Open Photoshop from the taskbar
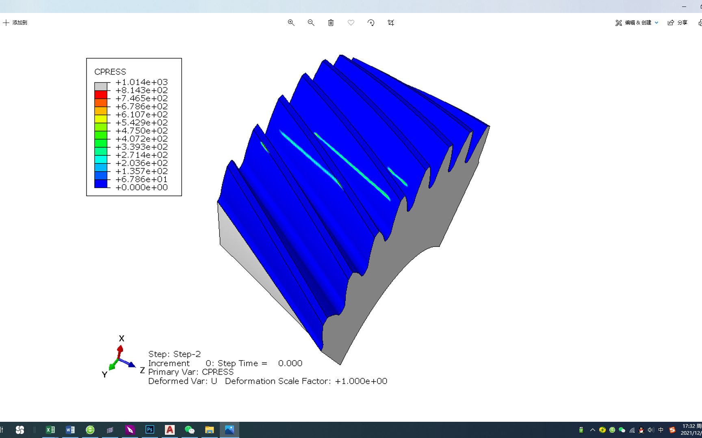 pos(149,429)
